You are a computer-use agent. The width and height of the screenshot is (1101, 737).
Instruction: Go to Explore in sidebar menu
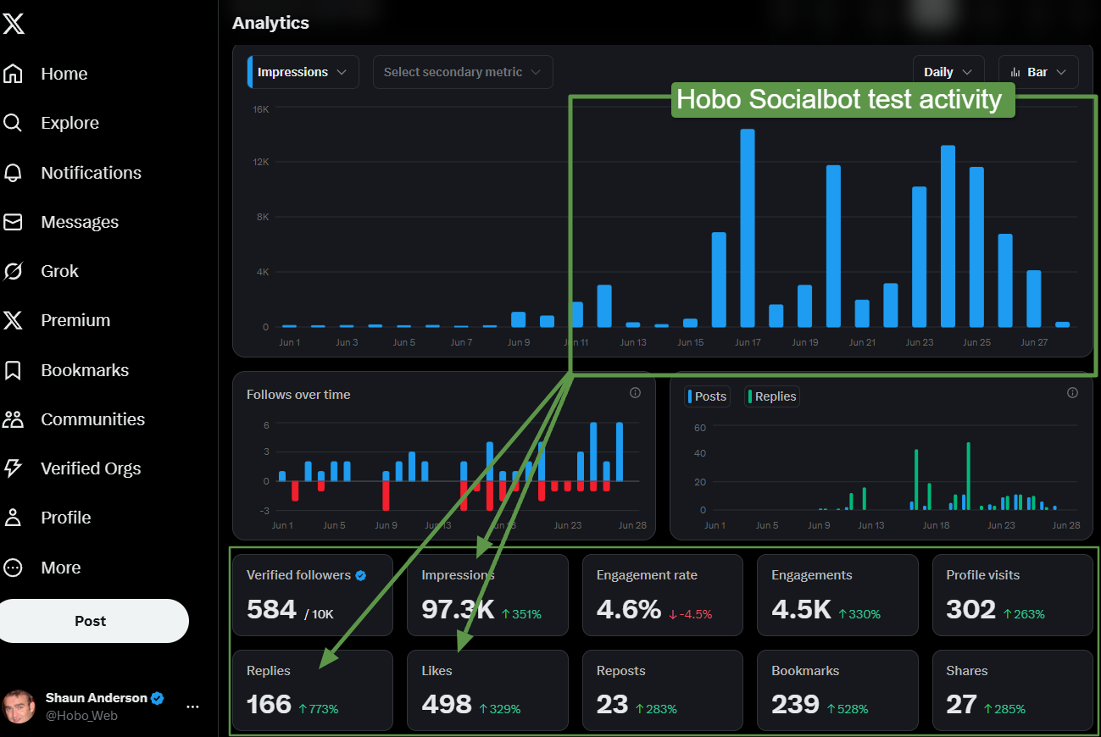coord(70,123)
